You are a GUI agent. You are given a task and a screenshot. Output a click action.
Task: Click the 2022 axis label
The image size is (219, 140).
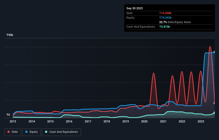182,121
